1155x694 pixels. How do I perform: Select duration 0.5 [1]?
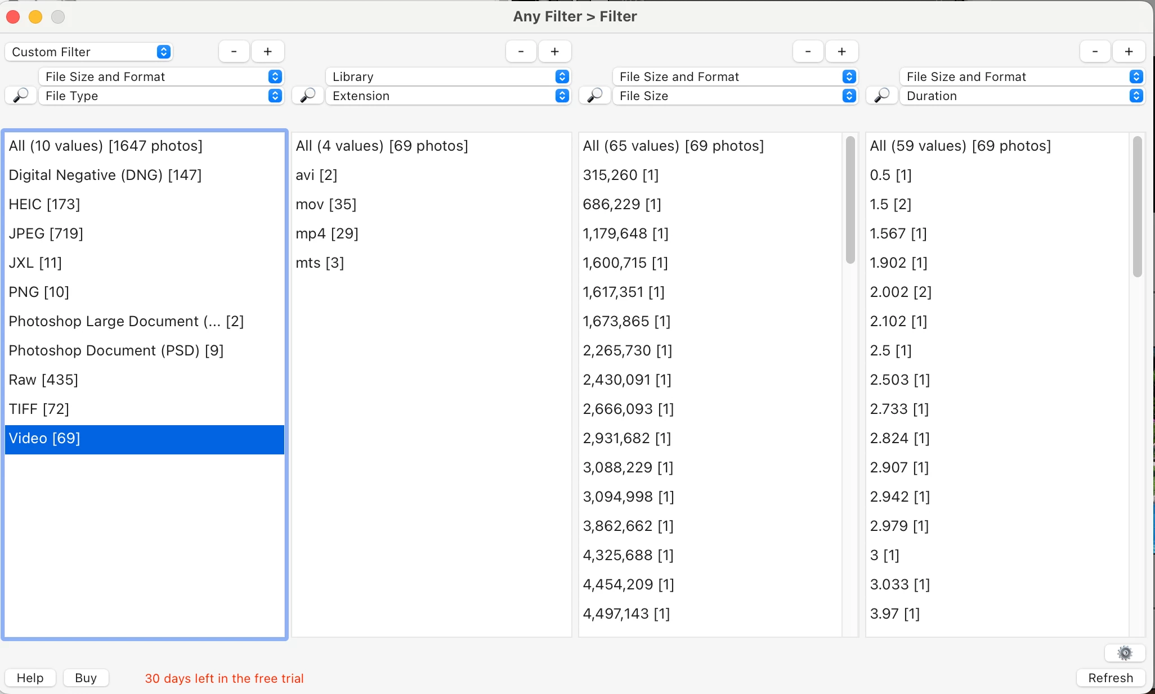click(x=997, y=175)
